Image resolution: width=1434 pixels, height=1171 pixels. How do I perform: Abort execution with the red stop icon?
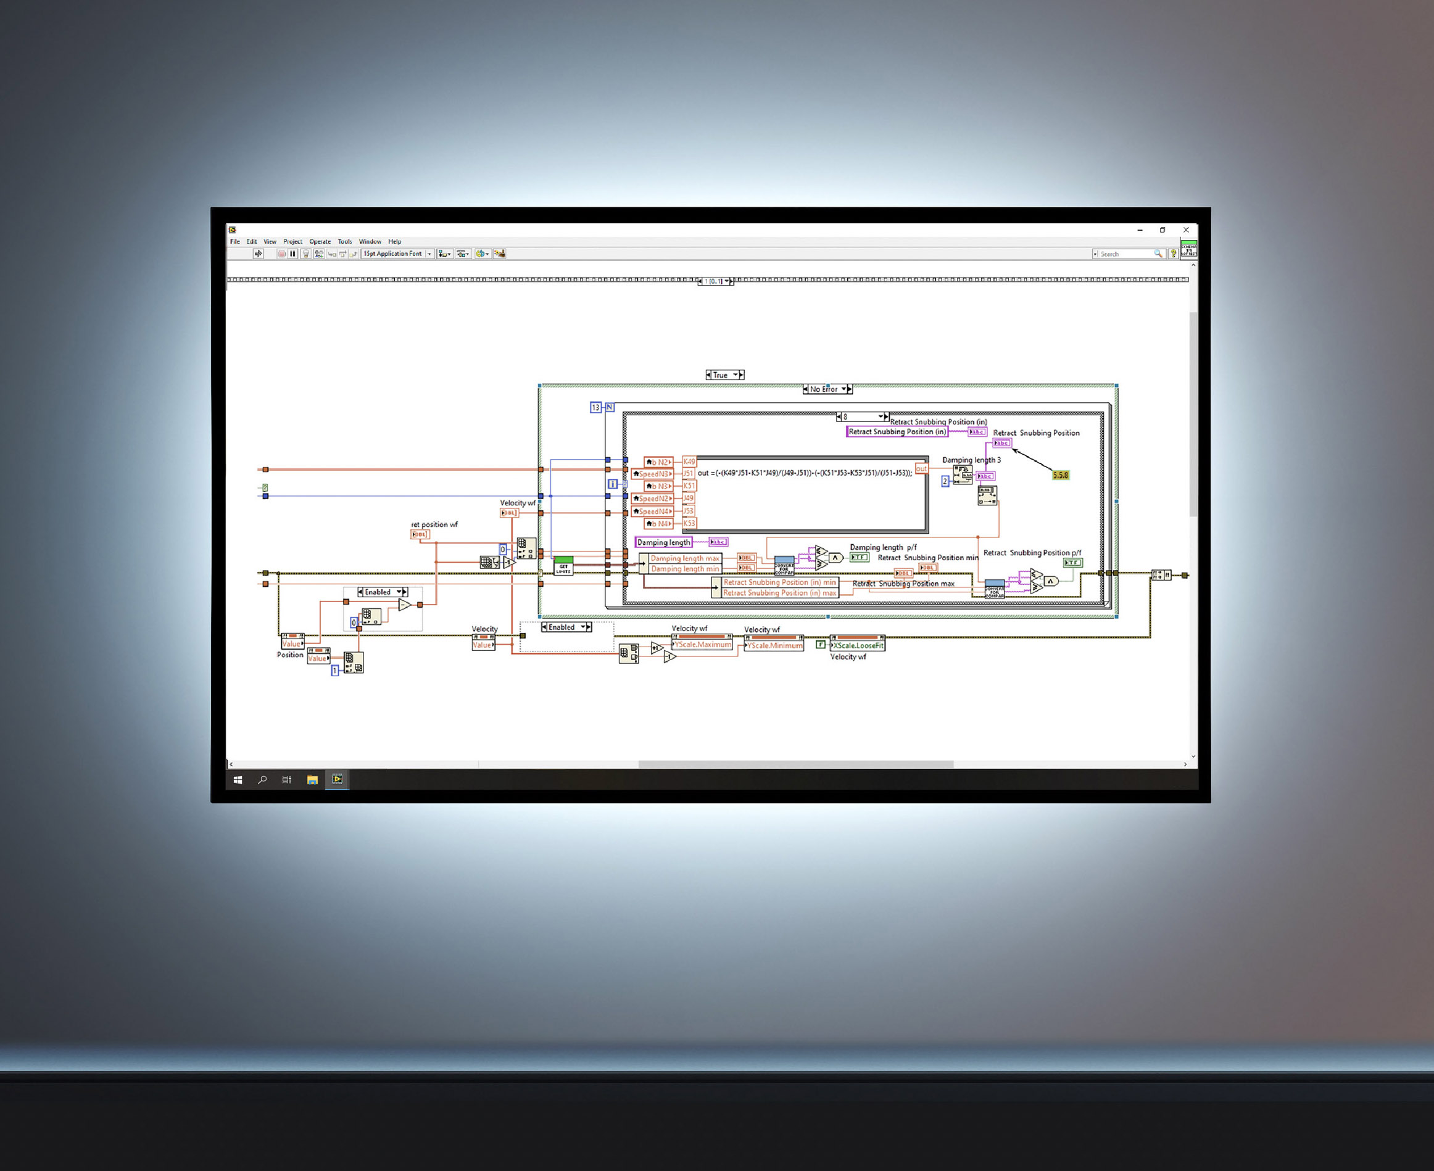pos(283,254)
